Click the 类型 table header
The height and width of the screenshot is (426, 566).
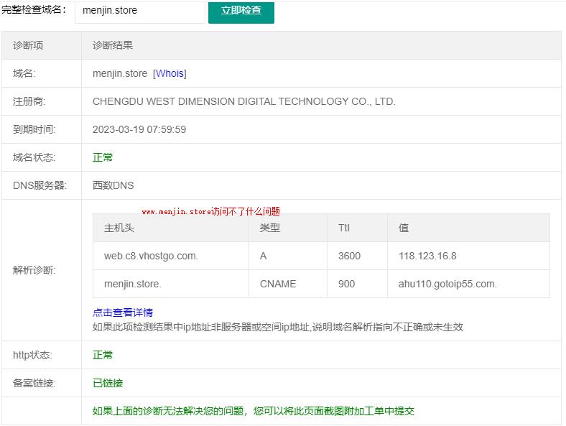coord(269,228)
